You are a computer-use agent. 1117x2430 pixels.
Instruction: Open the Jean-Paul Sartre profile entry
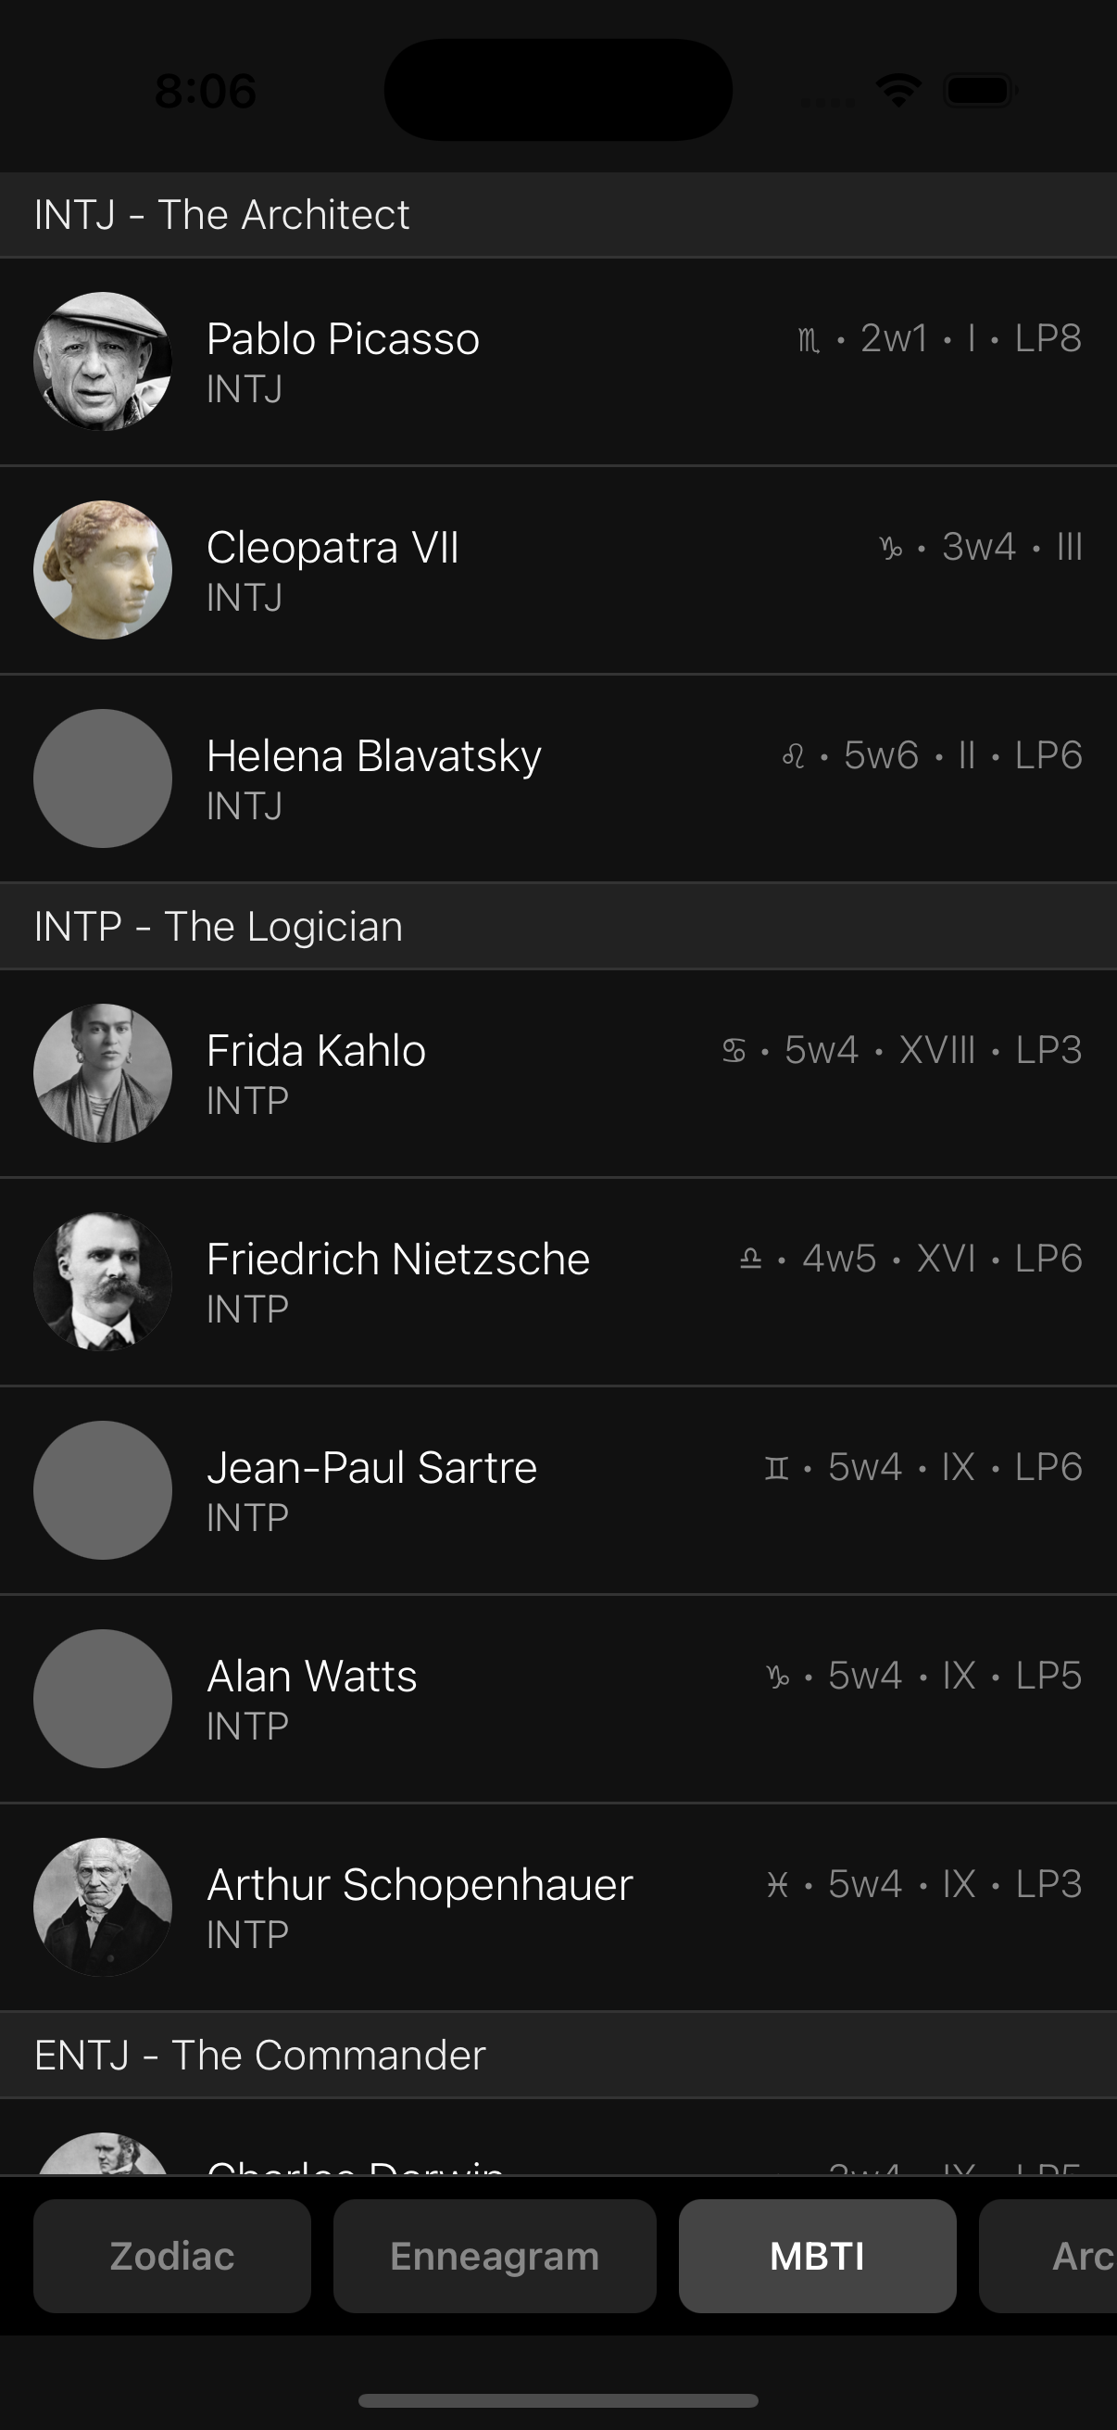(x=371, y=1489)
